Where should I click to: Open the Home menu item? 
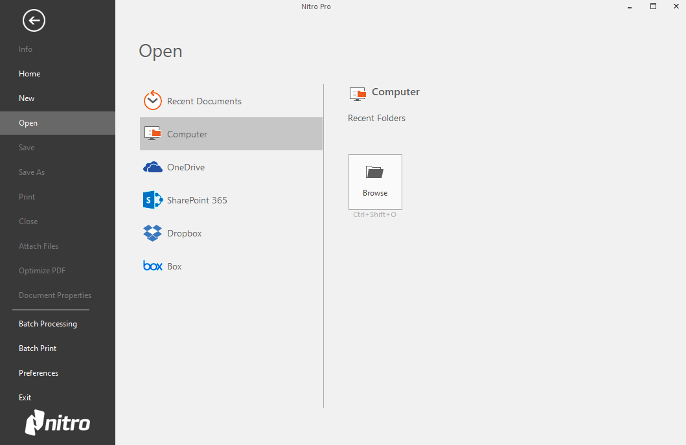pyautogui.click(x=29, y=74)
